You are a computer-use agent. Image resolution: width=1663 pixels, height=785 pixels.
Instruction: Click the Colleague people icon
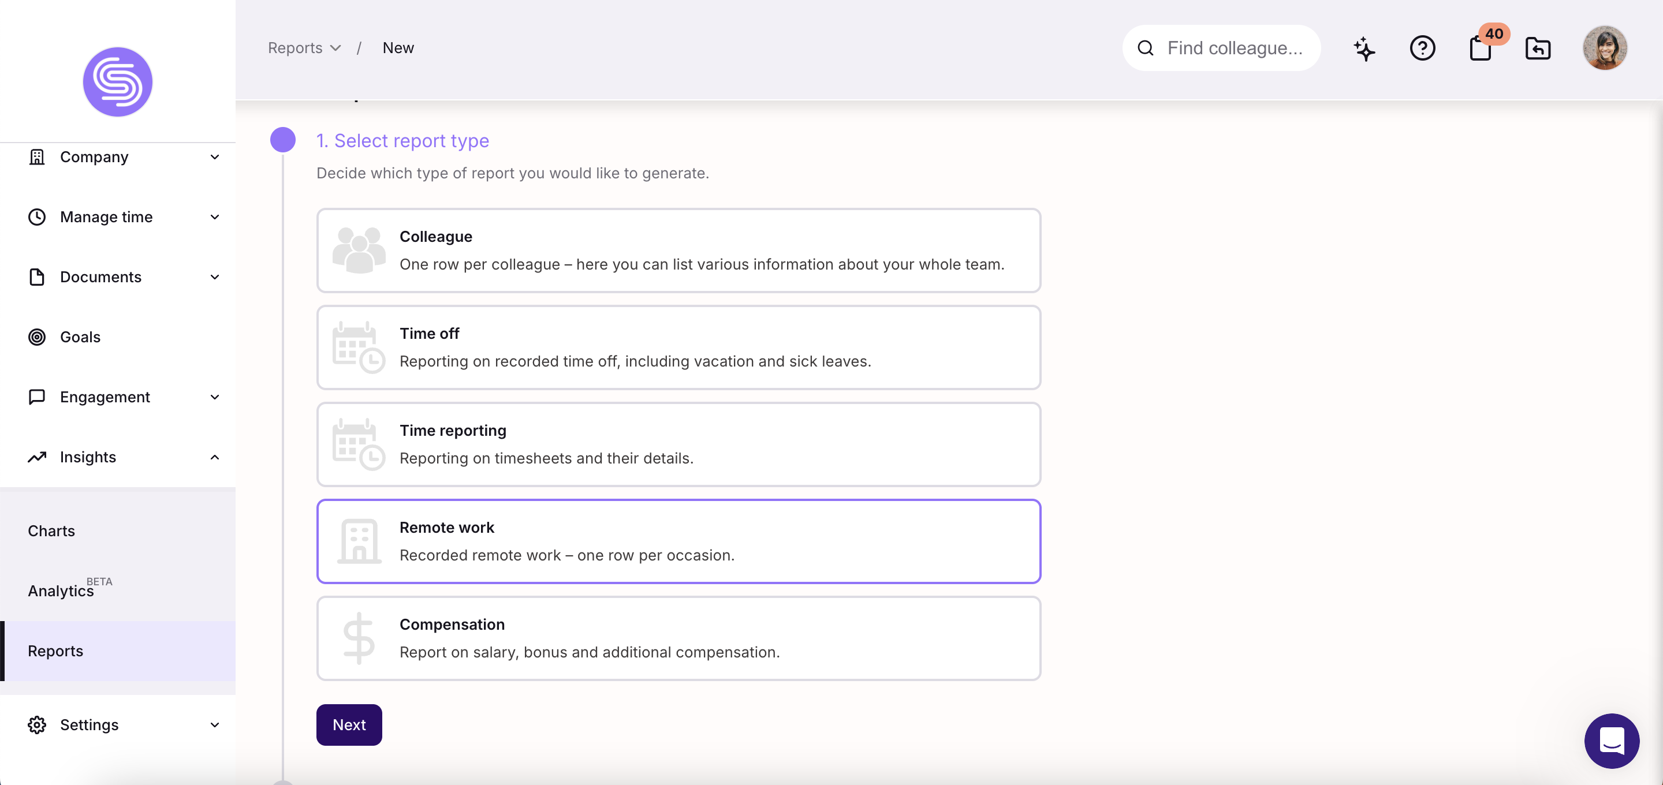(x=359, y=250)
